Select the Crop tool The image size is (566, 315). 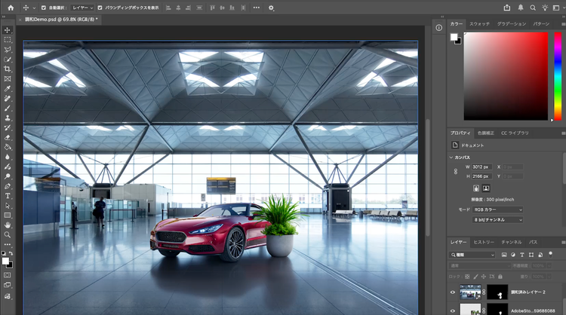pos(8,69)
